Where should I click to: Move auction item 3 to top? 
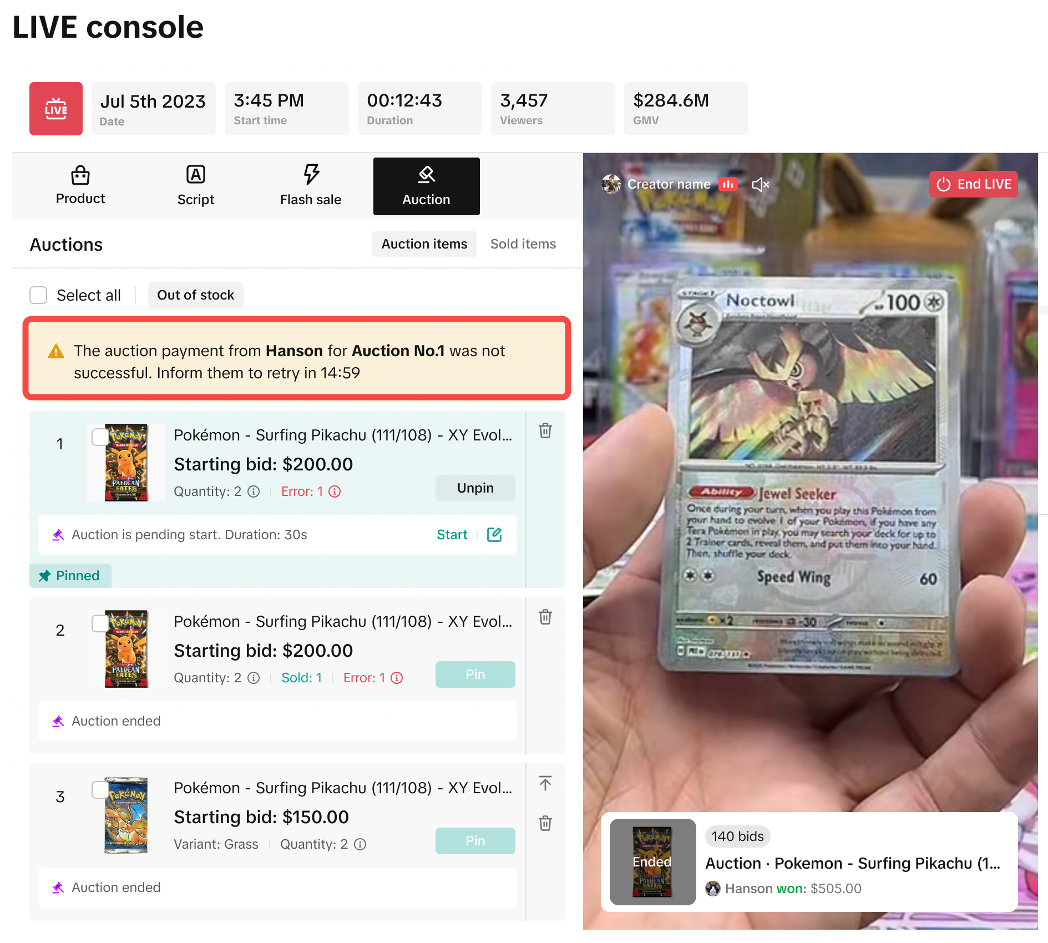[x=545, y=783]
